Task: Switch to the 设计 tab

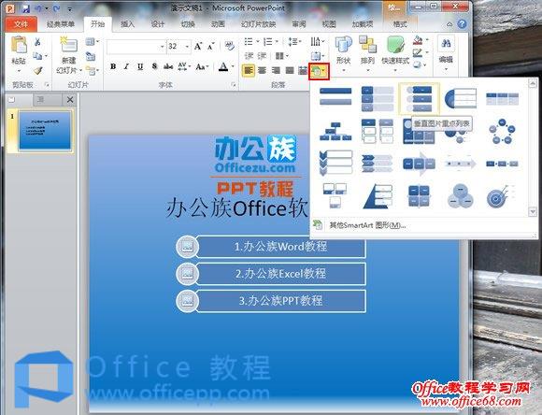Action: (x=158, y=24)
